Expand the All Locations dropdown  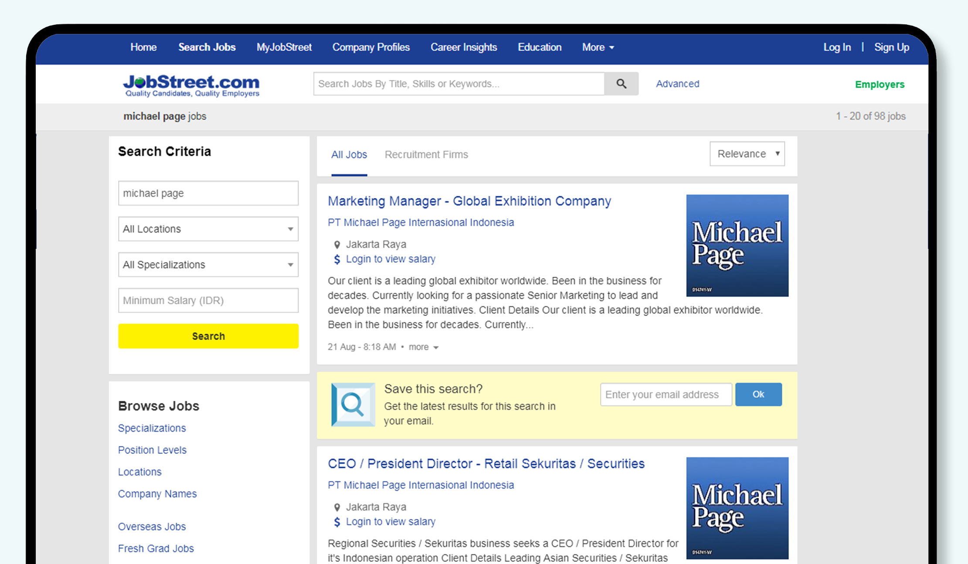208,229
